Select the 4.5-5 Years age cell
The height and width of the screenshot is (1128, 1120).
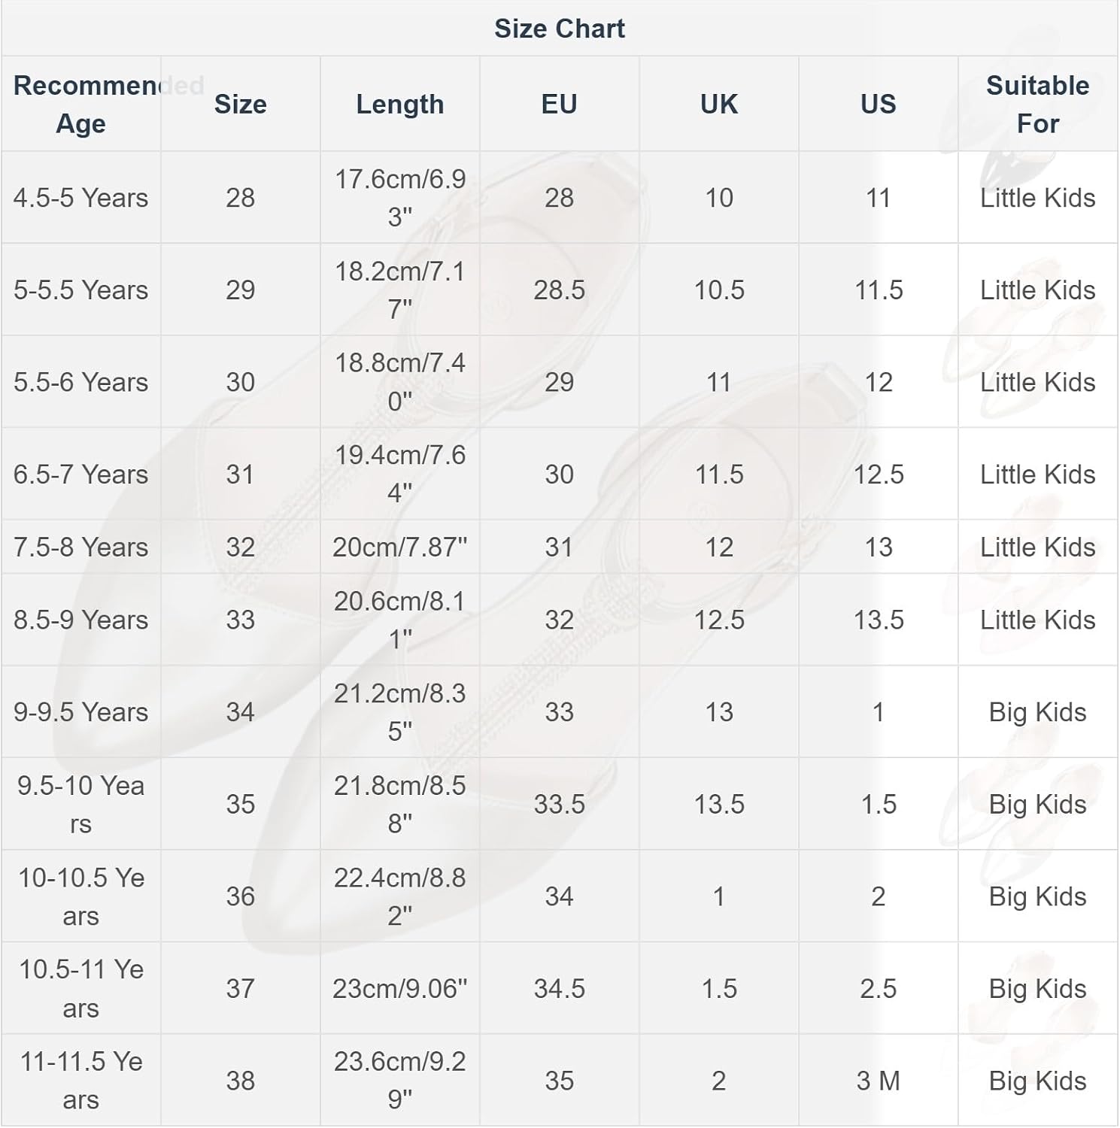81,198
